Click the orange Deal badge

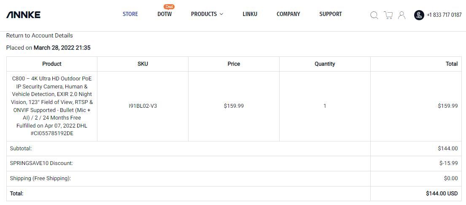point(169,7)
